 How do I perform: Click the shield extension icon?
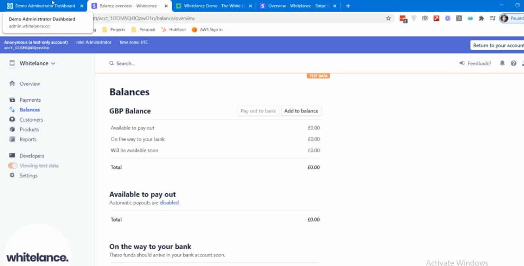(x=414, y=18)
